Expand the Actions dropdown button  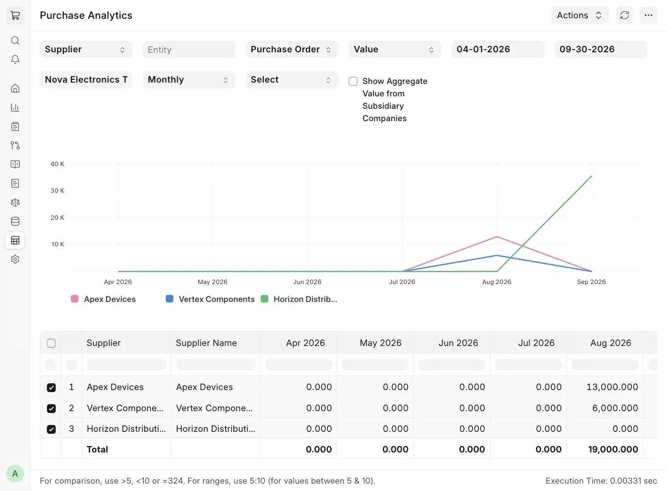tap(580, 15)
